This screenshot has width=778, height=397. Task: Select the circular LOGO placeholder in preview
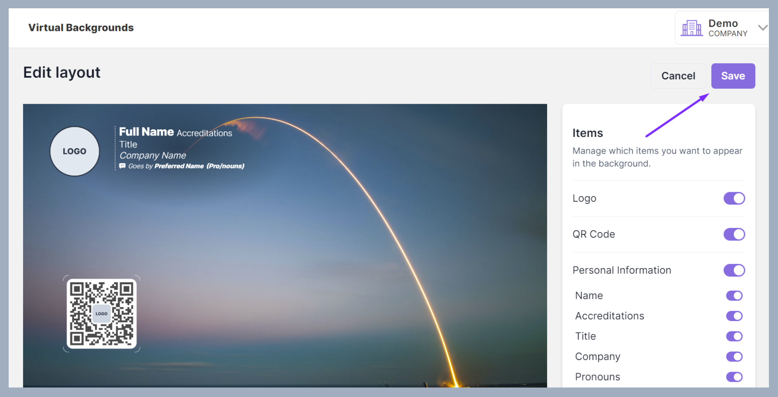point(75,151)
